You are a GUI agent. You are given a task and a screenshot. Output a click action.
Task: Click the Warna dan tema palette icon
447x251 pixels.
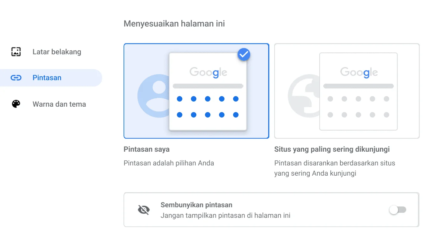[x=15, y=104]
